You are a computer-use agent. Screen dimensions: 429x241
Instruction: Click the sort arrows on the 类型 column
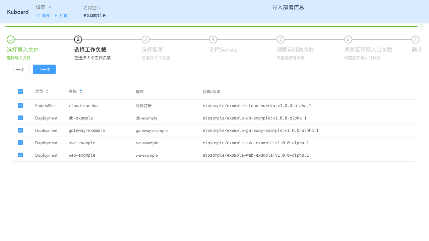[x=47, y=91]
